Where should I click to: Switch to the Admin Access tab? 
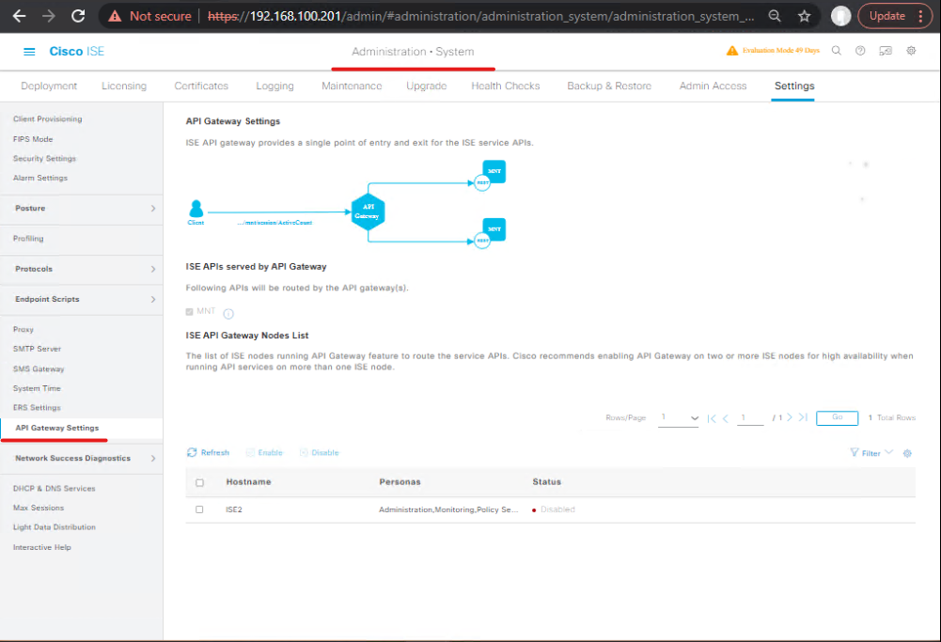click(713, 86)
